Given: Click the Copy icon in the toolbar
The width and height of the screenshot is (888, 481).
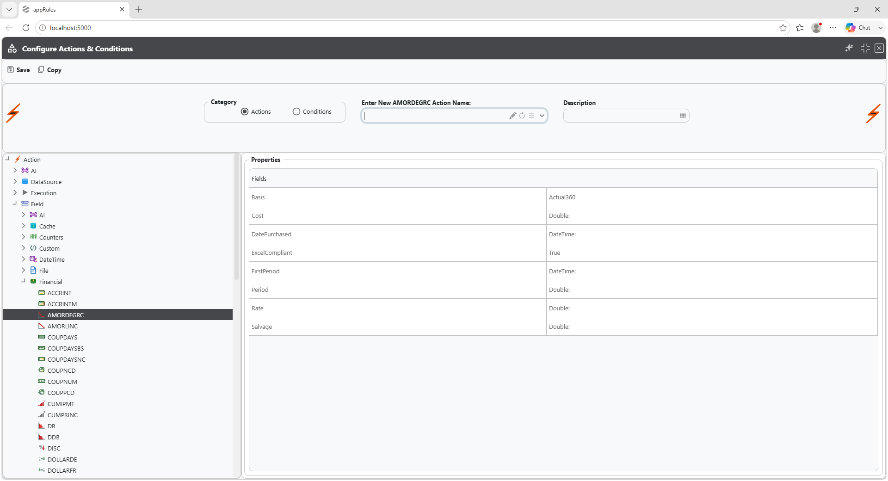Looking at the screenshot, I should click(41, 70).
